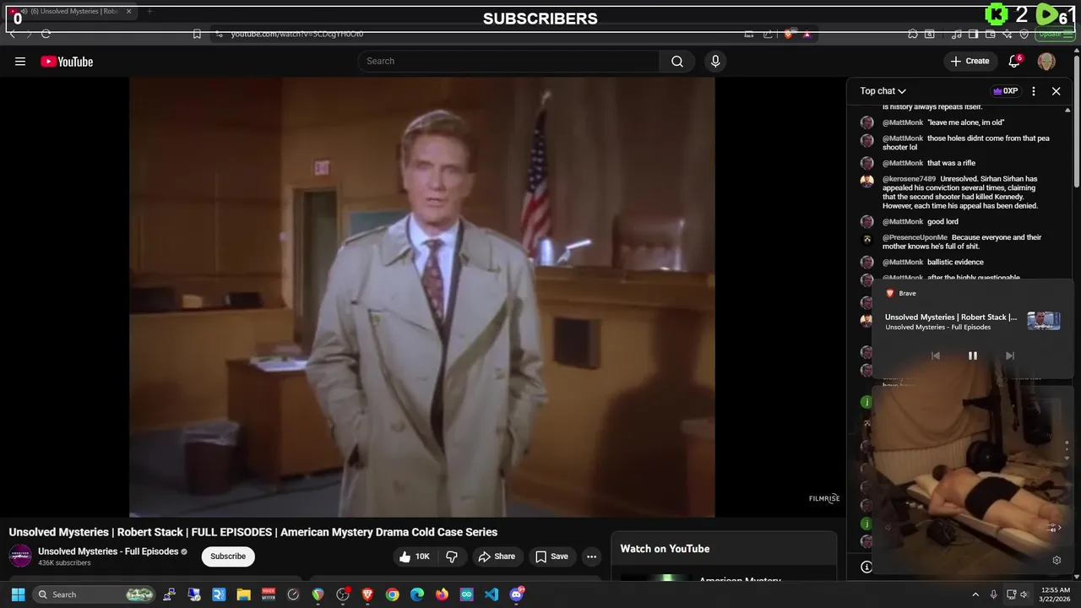Open the YouTube hamburger guide menu
1081x608 pixels.
click(20, 61)
